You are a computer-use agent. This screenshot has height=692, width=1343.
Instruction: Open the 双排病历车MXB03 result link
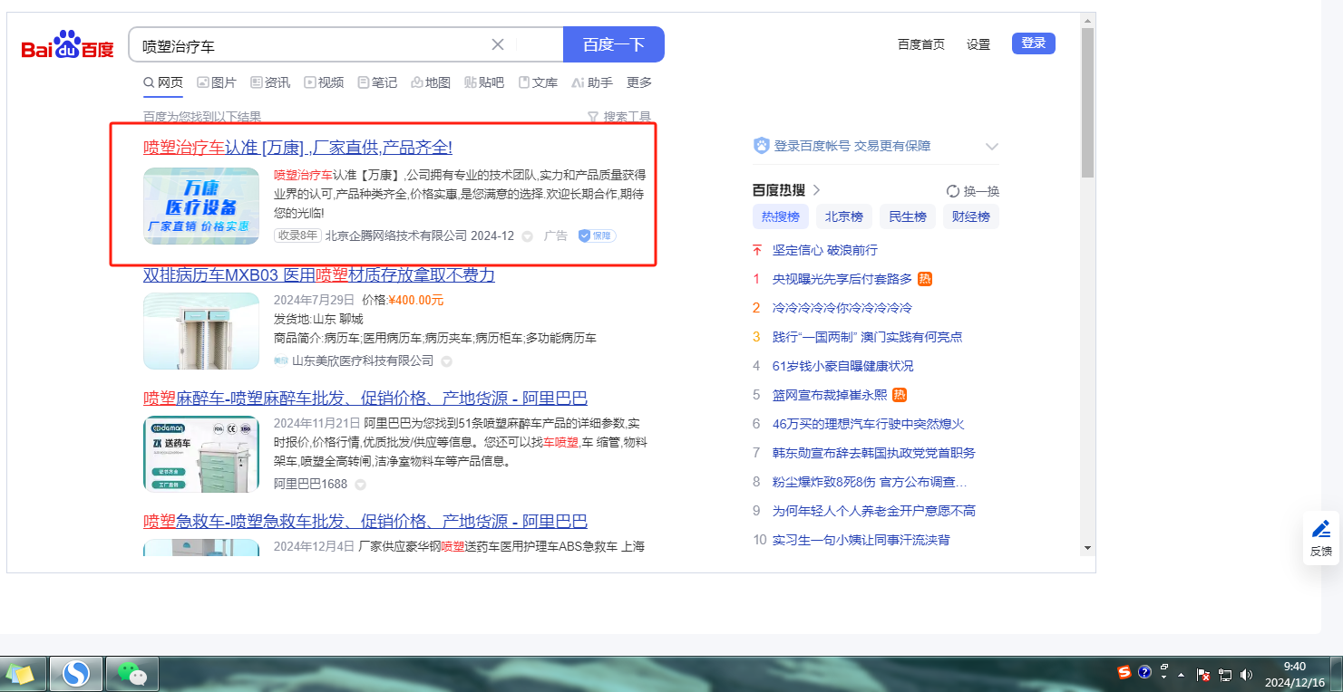tap(319, 275)
